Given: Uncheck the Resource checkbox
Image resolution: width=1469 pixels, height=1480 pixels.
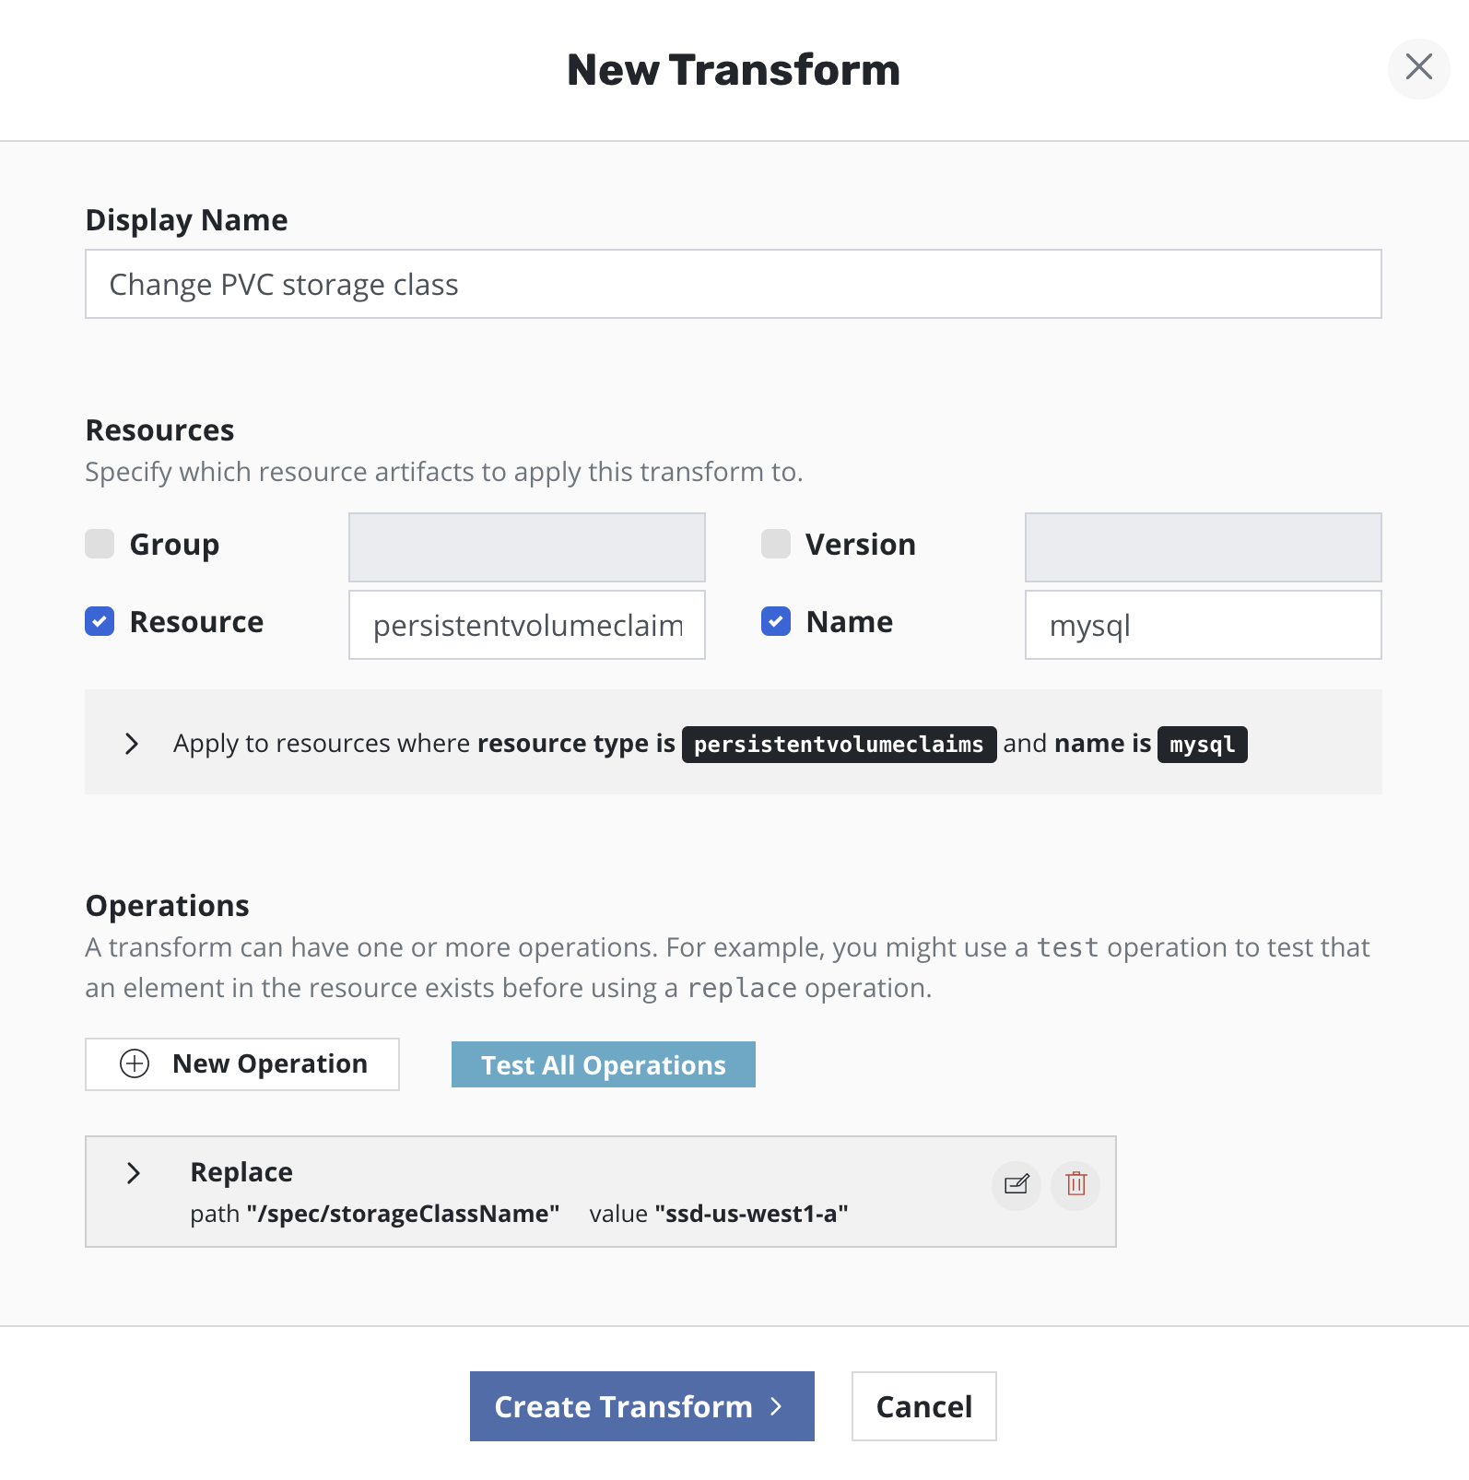Looking at the screenshot, I should click(x=100, y=622).
